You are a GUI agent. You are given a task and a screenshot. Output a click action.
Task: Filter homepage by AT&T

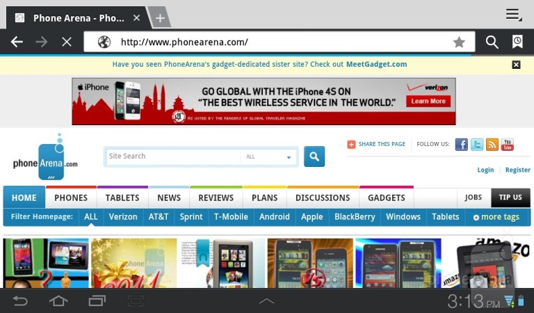pyautogui.click(x=159, y=217)
